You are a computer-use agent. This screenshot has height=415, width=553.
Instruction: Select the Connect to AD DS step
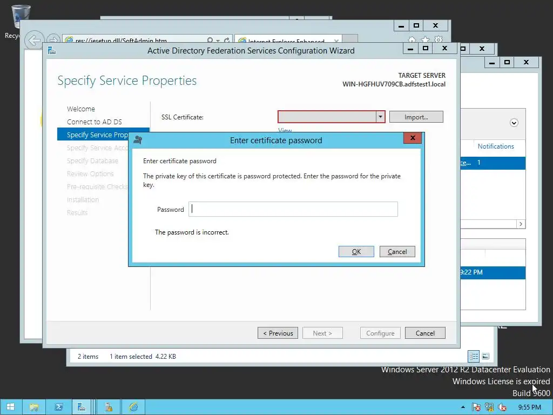94,122
